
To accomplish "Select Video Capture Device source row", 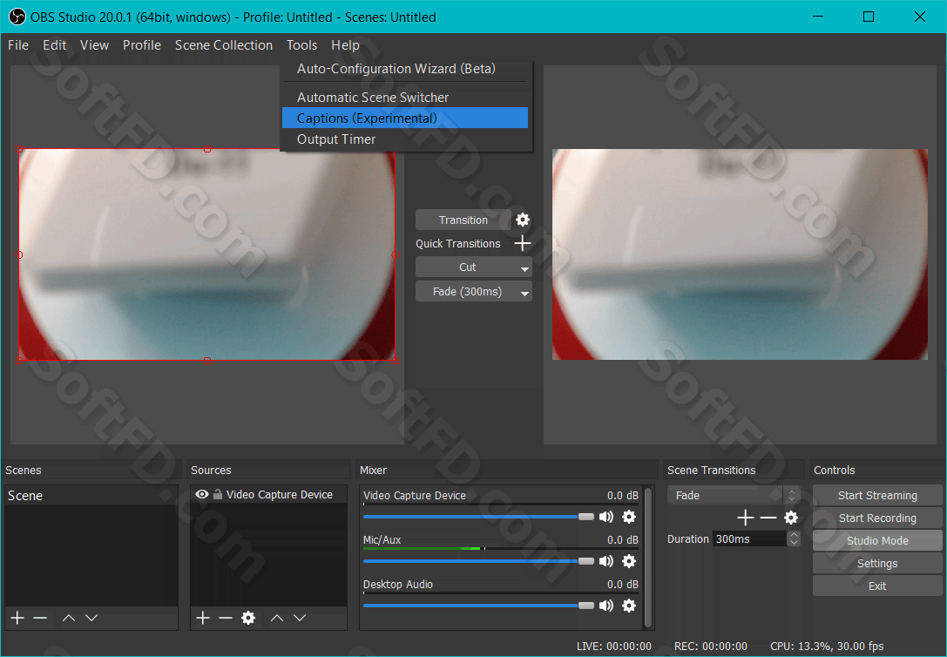I will point(268,495).
